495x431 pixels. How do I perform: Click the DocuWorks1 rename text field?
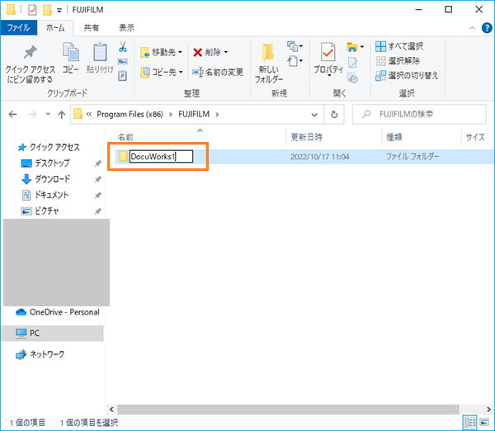click(162, 156)
